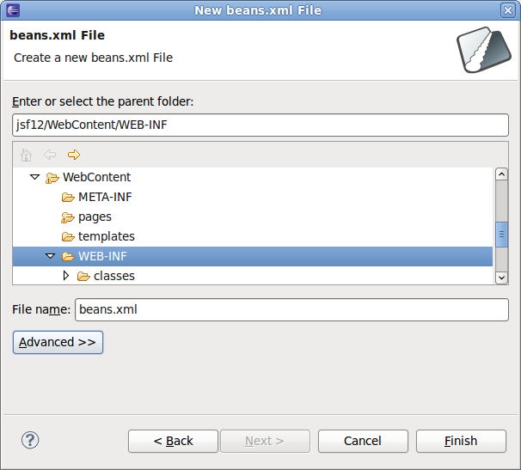Go back with < Back button
521x470 pixels.
(x=173, y=441)
